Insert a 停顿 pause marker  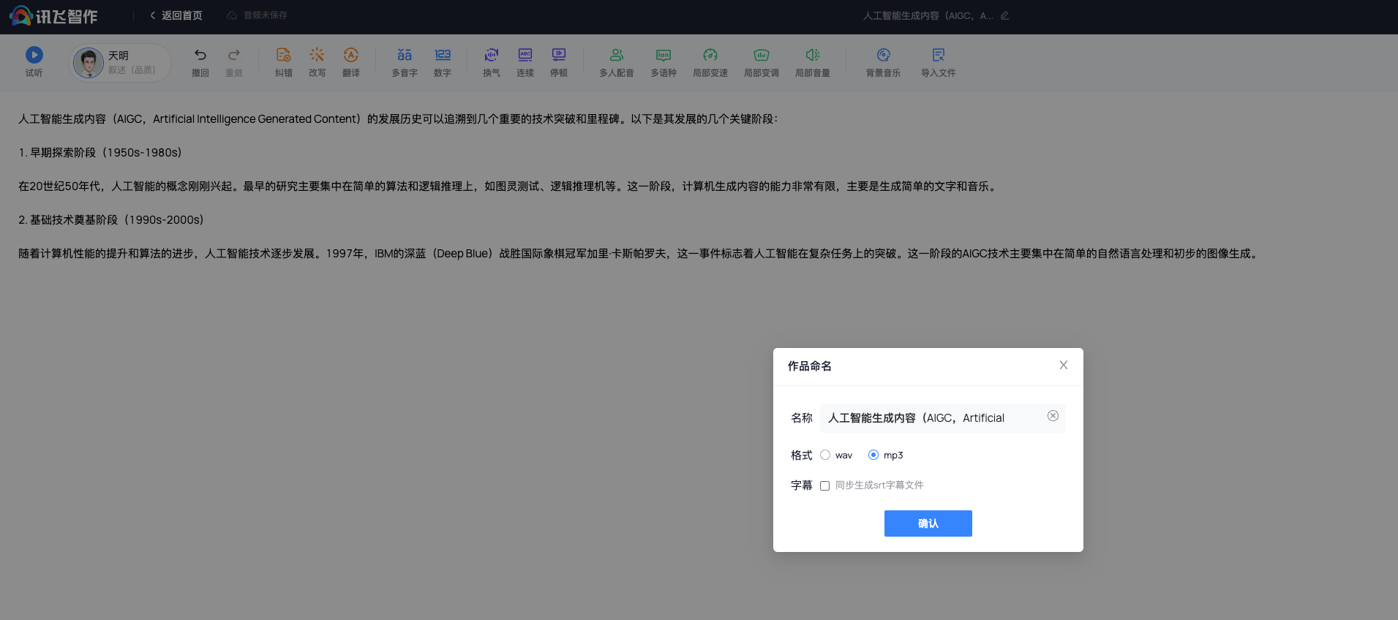click(559, 56)
